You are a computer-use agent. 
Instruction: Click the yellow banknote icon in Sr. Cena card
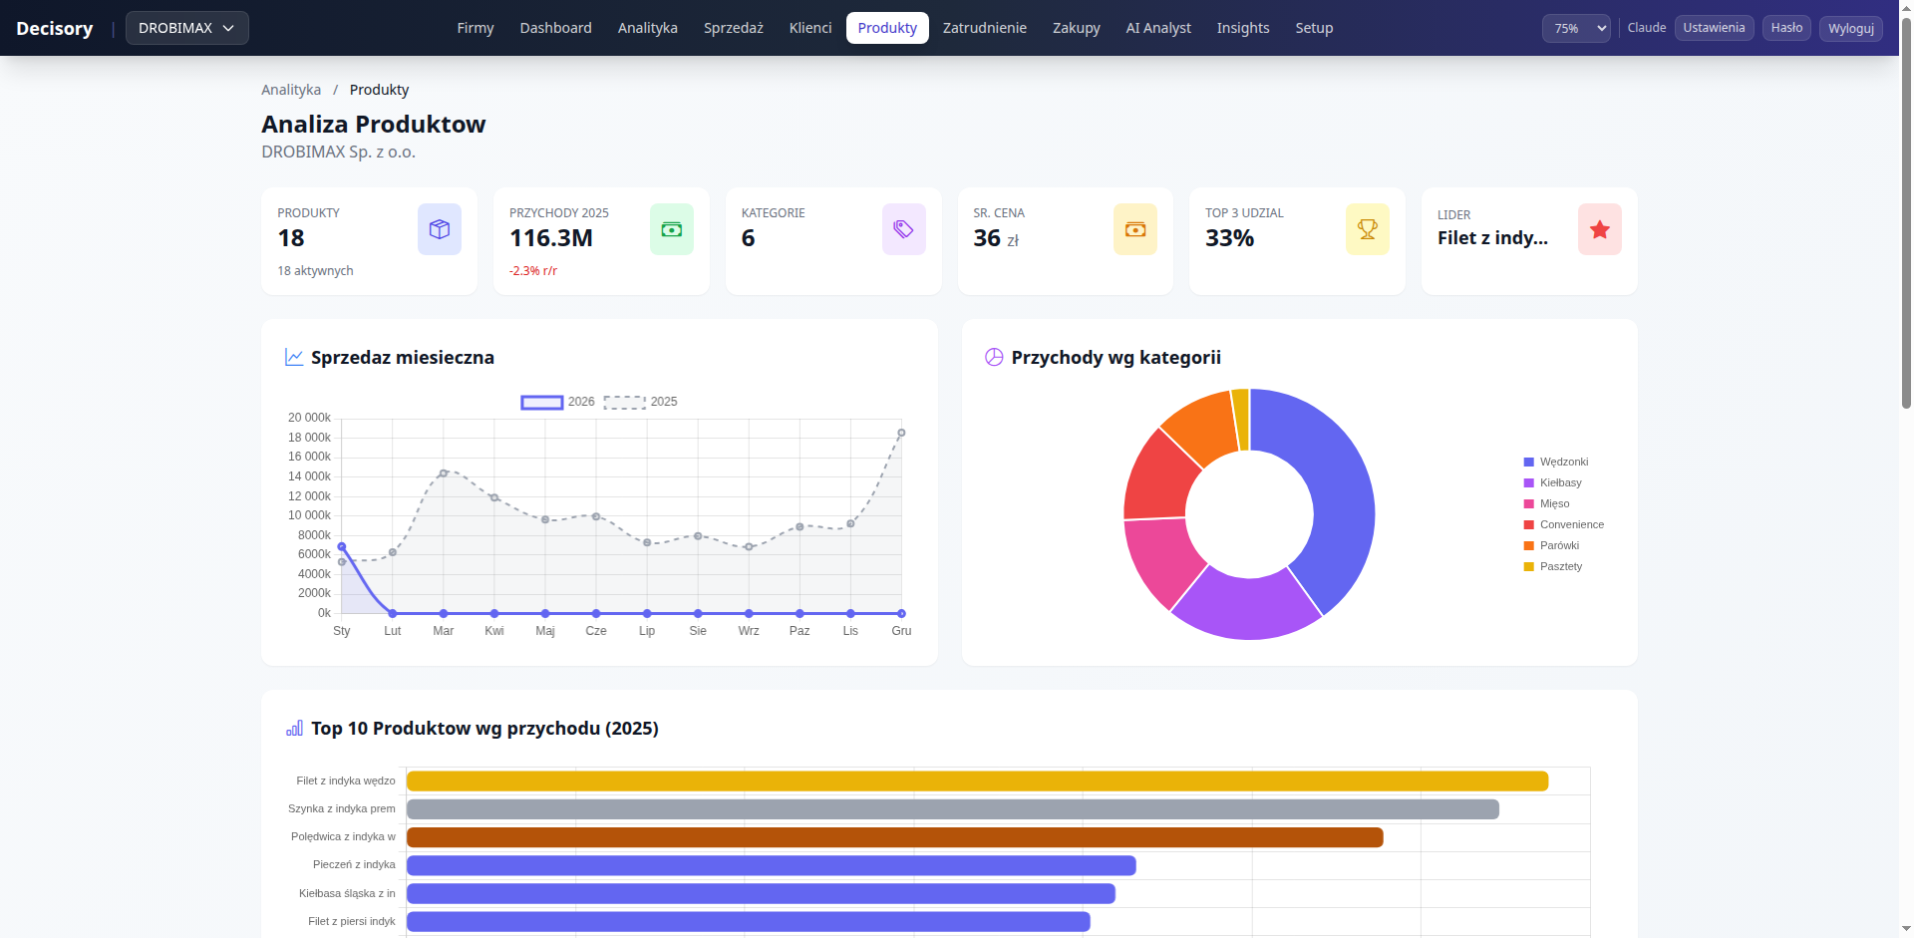tap(1134, 229)
